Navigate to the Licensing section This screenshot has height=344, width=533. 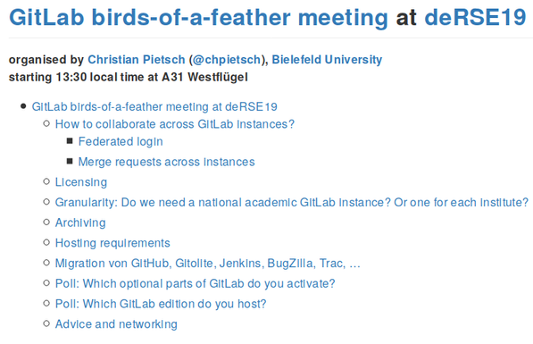pos(81,182)
